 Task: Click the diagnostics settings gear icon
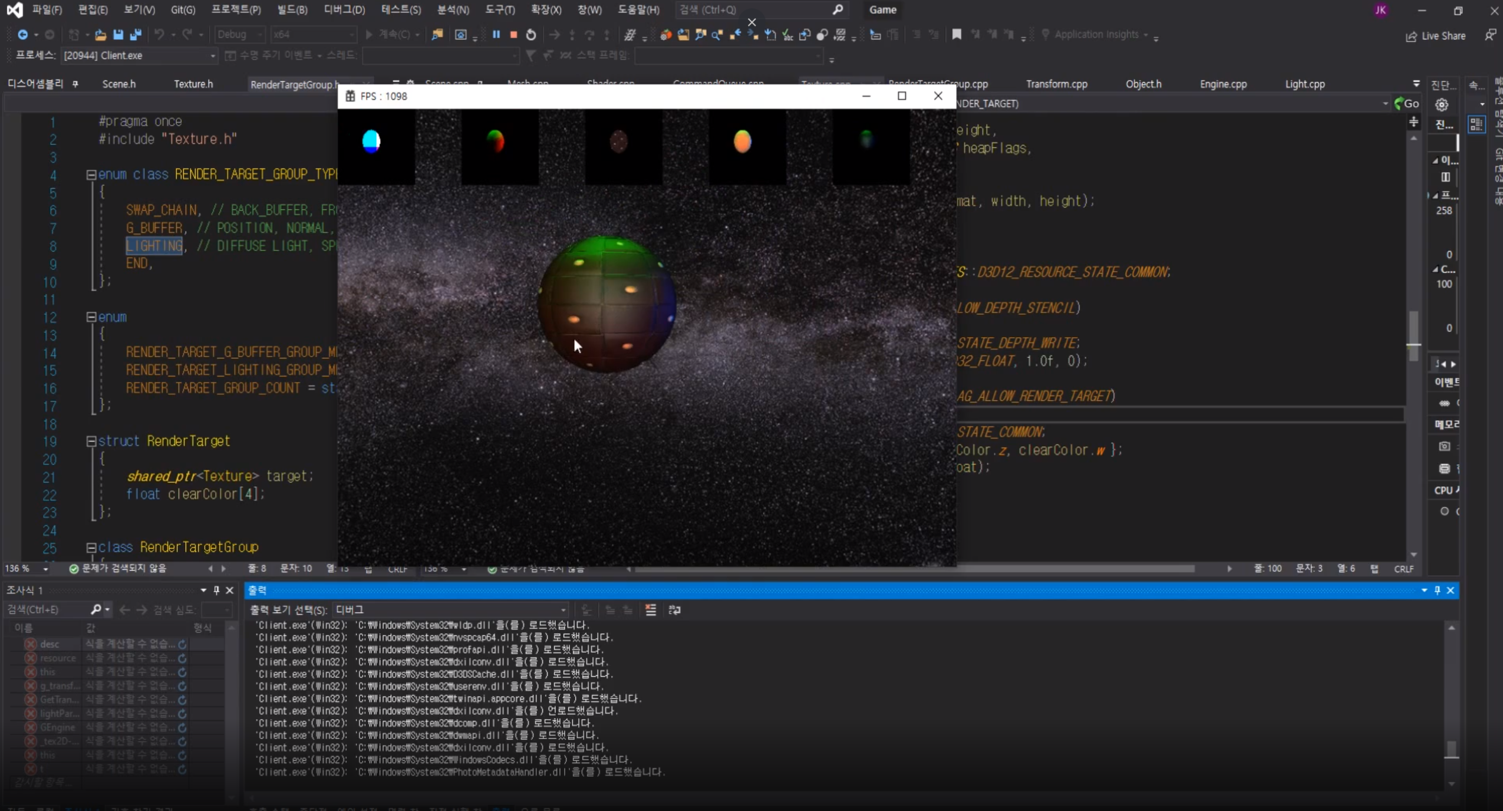coord(1442,104)
